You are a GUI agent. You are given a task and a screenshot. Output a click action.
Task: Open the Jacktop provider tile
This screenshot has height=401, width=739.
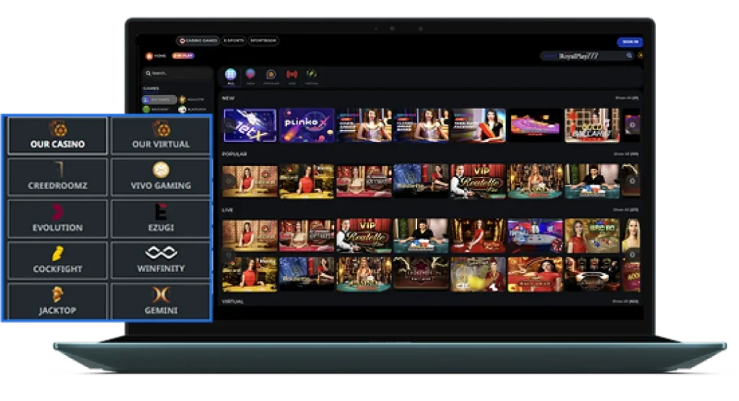tap(58, 302)
